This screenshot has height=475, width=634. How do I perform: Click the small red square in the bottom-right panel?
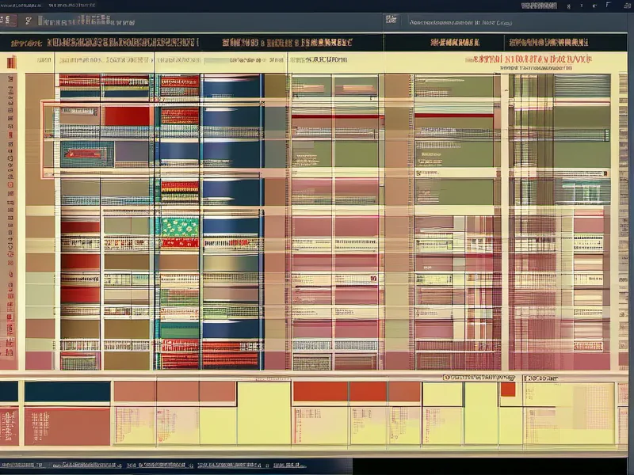pos(507,389)
